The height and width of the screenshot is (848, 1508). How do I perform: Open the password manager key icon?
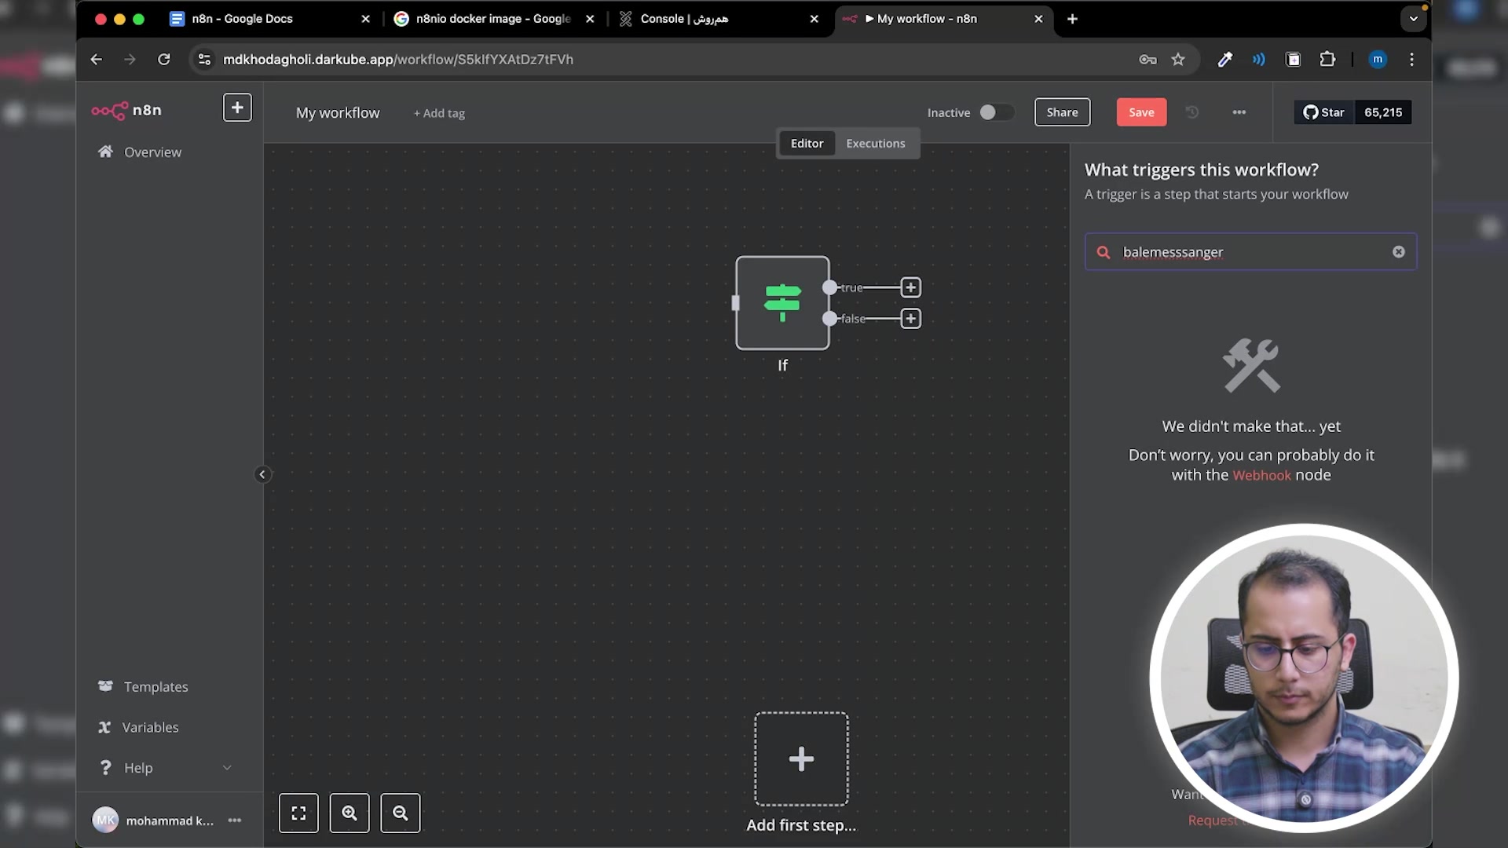click(x=1147, y=59)
